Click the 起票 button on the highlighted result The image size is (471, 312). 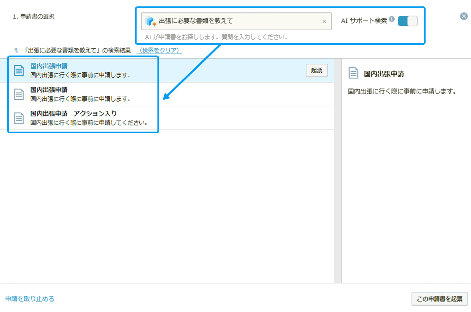point(317,70)
